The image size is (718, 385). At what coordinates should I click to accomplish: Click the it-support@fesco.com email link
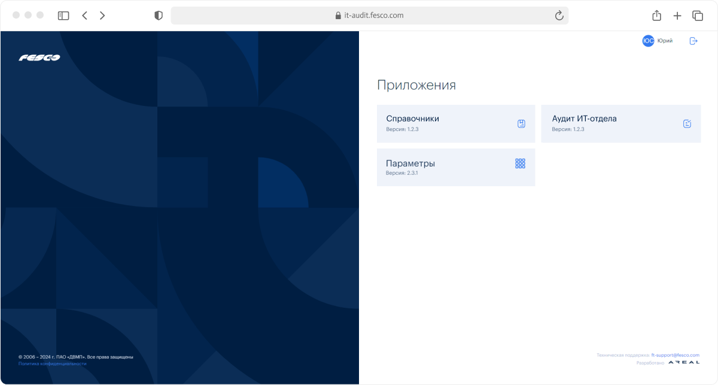675,355
